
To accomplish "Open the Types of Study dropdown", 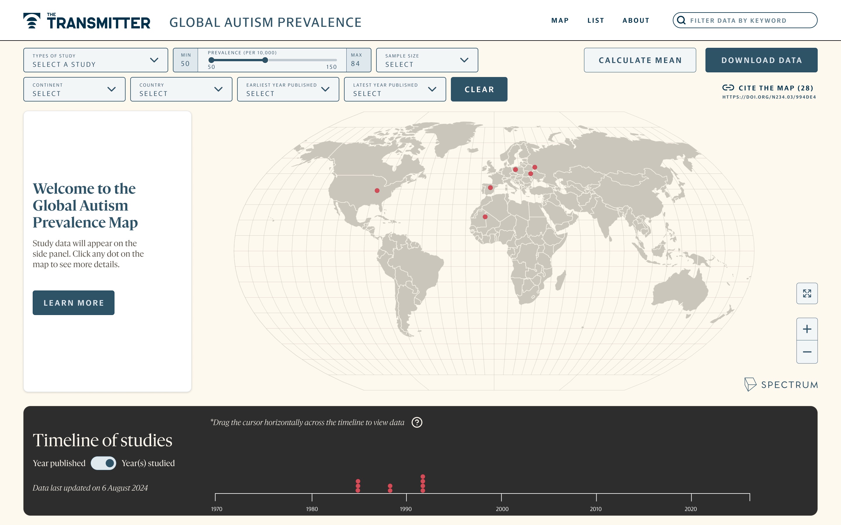I will 95,60.
